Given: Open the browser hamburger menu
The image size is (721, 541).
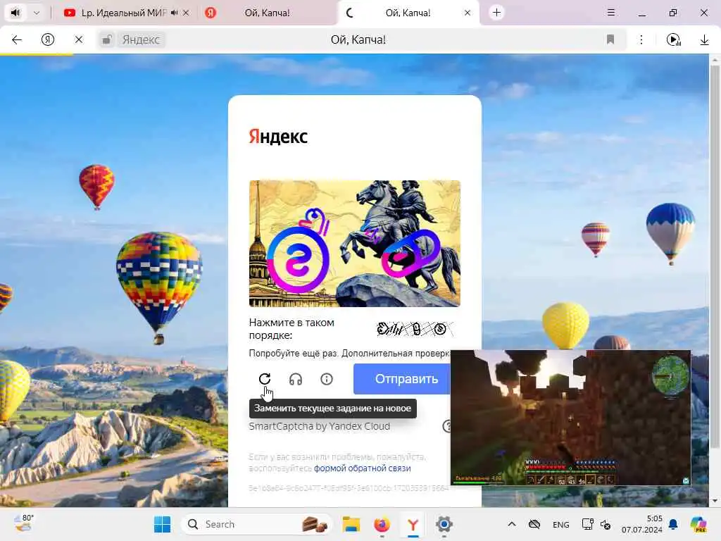Looking at the screenshot, I should pos(611,13).
